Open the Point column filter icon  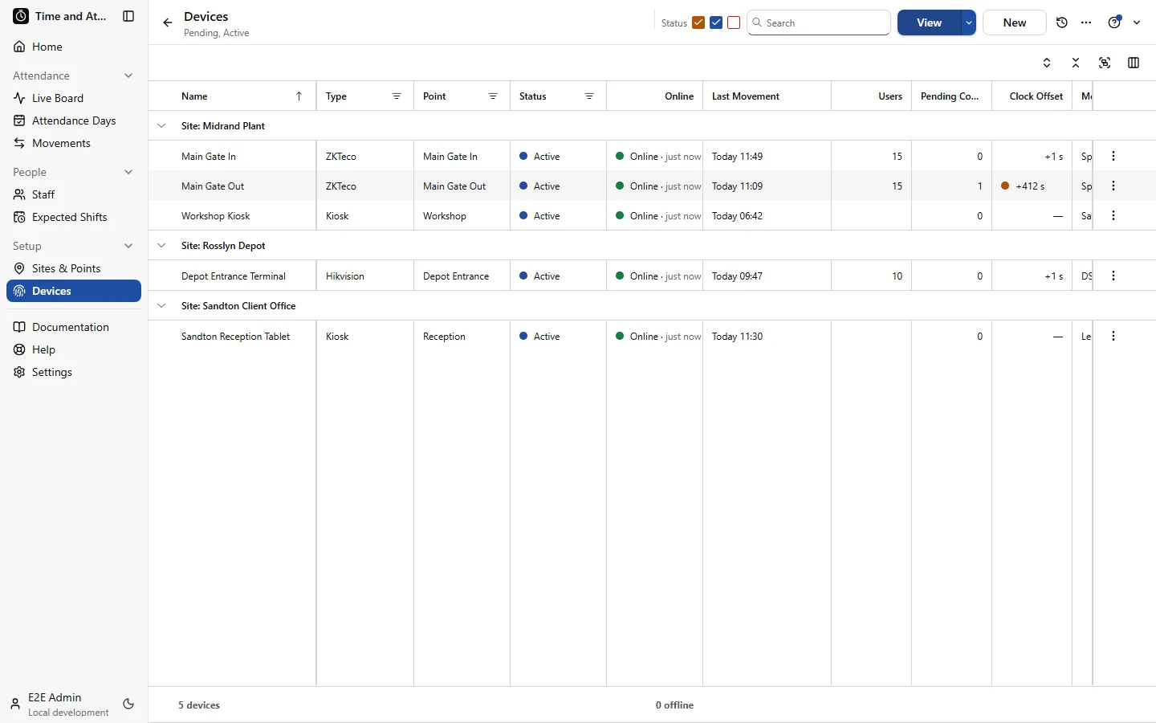tap(493, 96)
